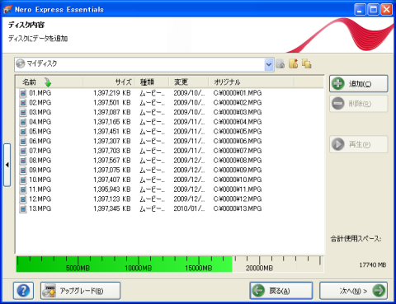Click the Delete (削除) button
The width and height of the screenshot is (396, 304).
pyautogui.click(x=359, y=104)
